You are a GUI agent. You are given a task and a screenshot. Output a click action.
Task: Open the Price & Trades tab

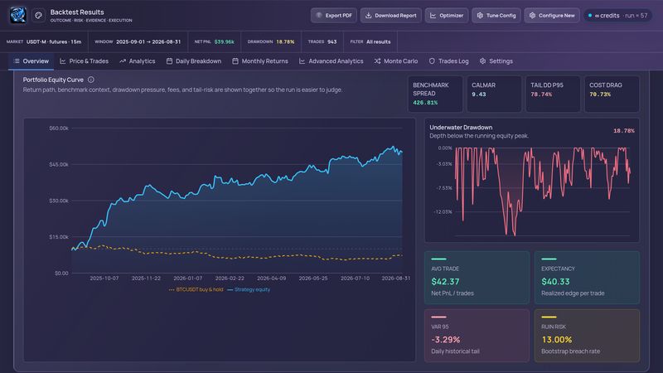85,61
